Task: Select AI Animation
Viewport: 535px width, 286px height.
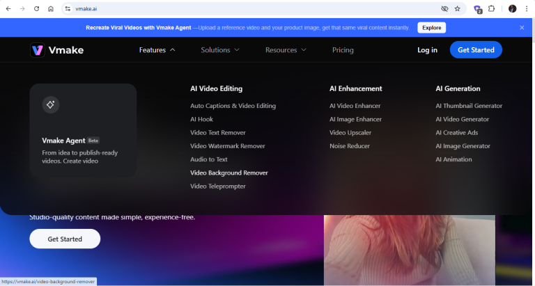Action: click(x=453, y=159)
